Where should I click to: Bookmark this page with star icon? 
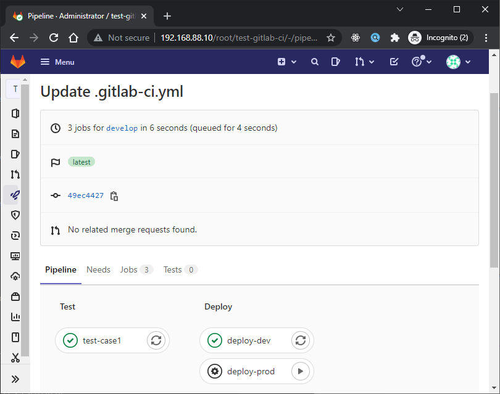(331, 38)
